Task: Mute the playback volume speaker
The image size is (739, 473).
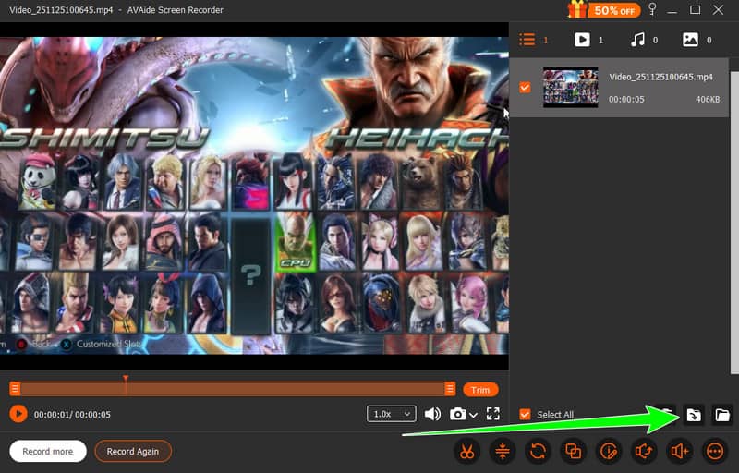Action: click(431, 414)
